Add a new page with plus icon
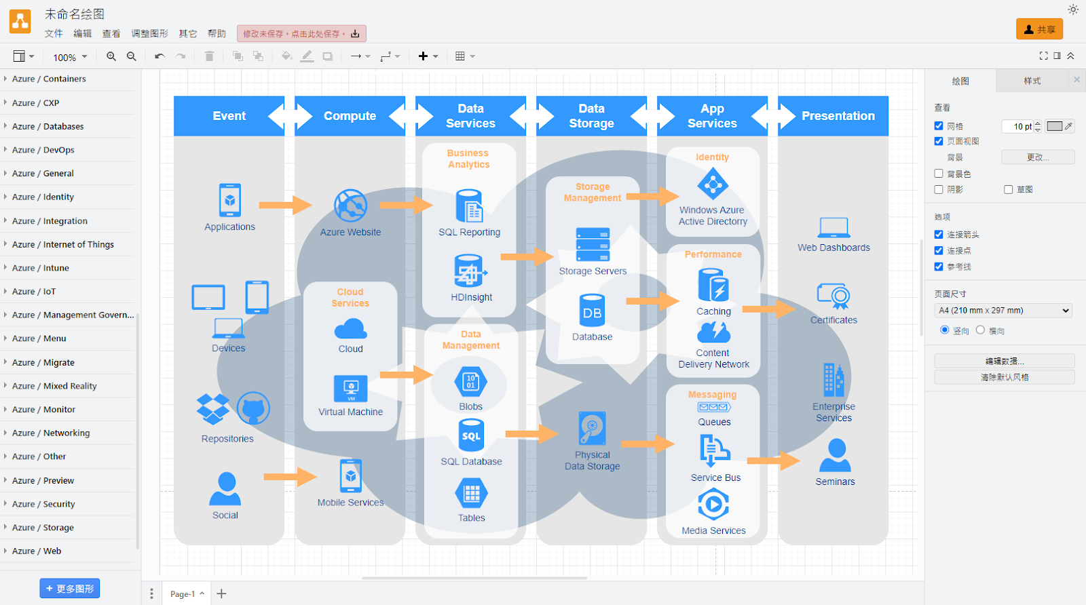 [221, 593]
